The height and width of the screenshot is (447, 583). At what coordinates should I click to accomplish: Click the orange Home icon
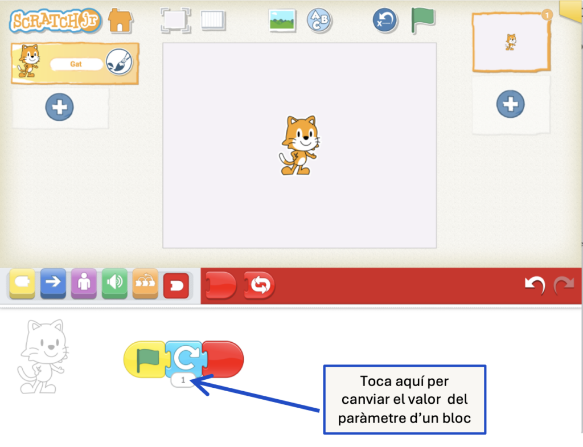[x=120, y=20]
